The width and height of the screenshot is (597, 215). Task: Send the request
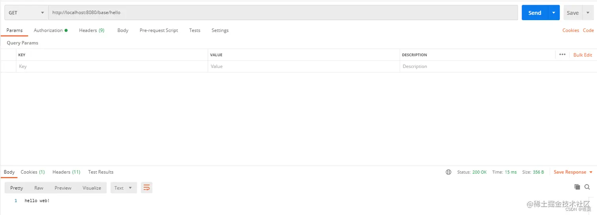535,13
